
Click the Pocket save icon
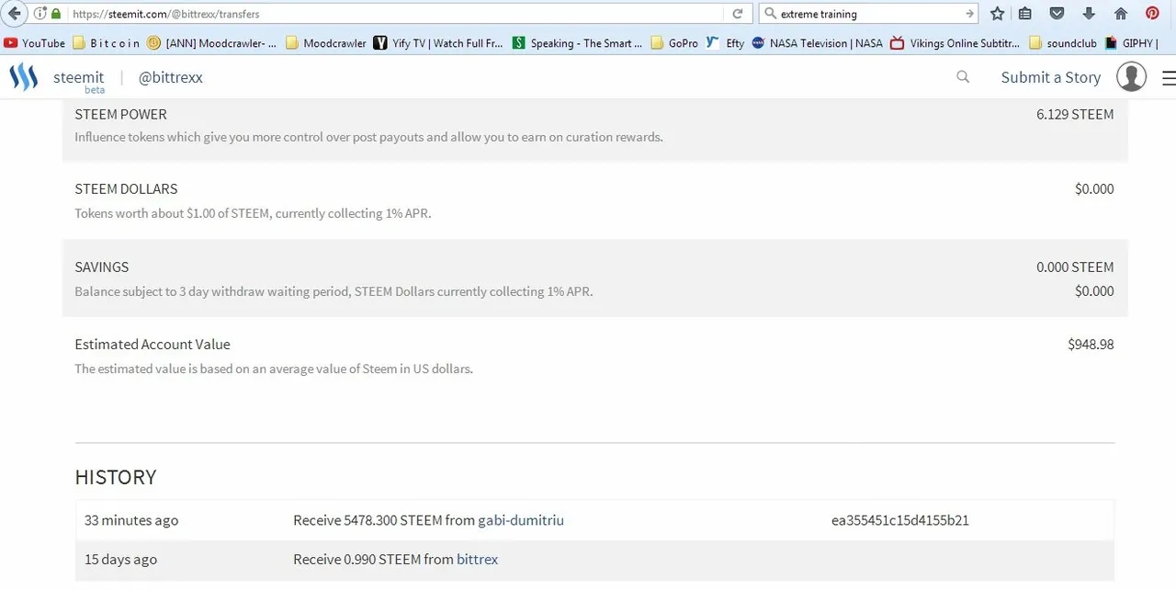click(1057, 14)
